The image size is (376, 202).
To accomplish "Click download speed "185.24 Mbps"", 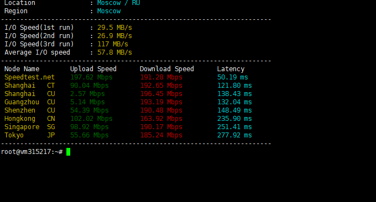I will (x=161, y=135).
